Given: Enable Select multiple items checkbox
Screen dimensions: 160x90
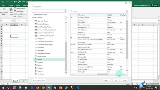Looking at the screenshot, I should [x=32, y=14].
